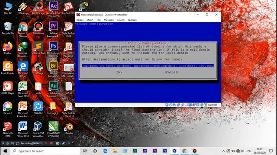Click the USB devices status icon
Image resolution: width=277 pixels, height=155 pixels.
(182, 105)
